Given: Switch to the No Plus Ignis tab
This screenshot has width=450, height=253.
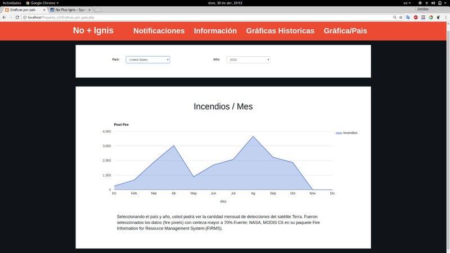Looking at the screenshot, I should (x=69, y=10).
